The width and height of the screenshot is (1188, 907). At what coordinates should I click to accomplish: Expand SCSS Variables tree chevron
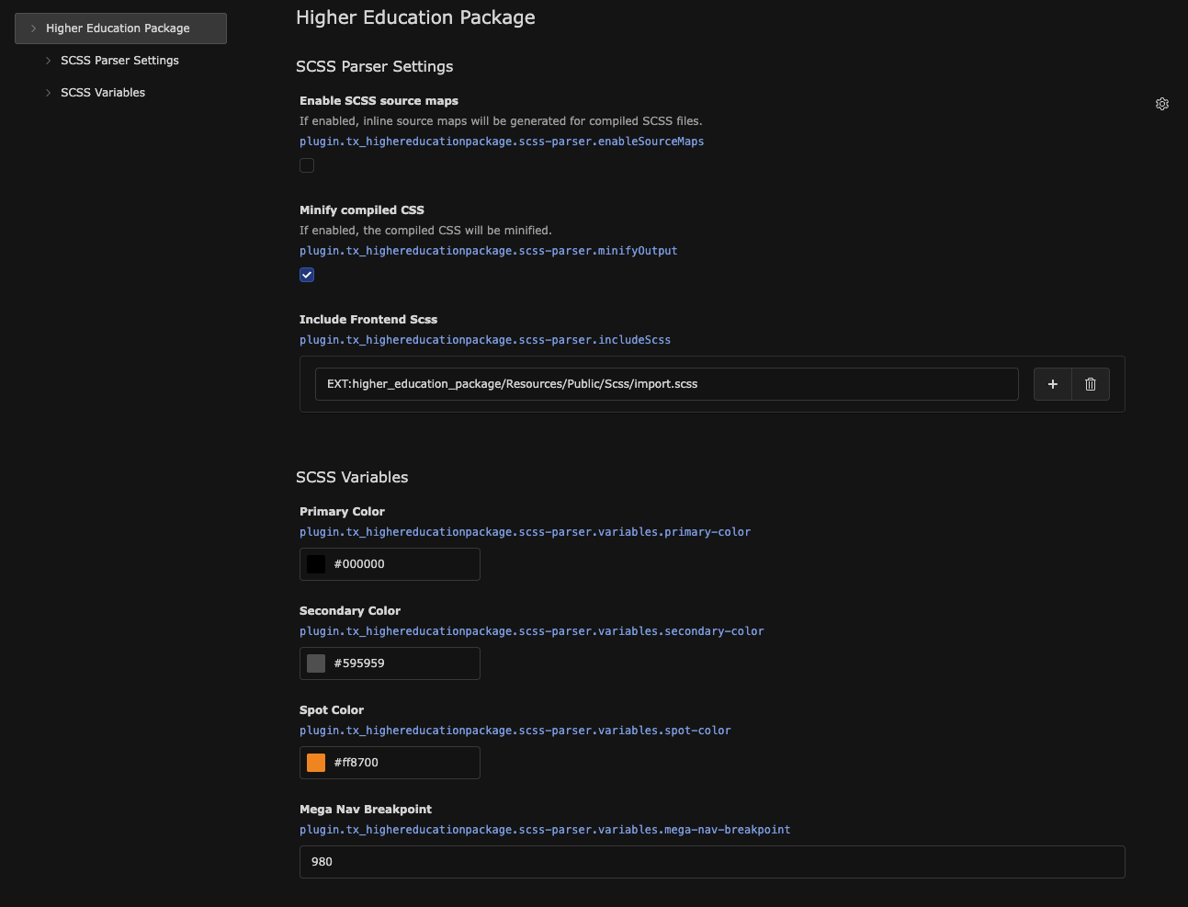pos(48,93)
